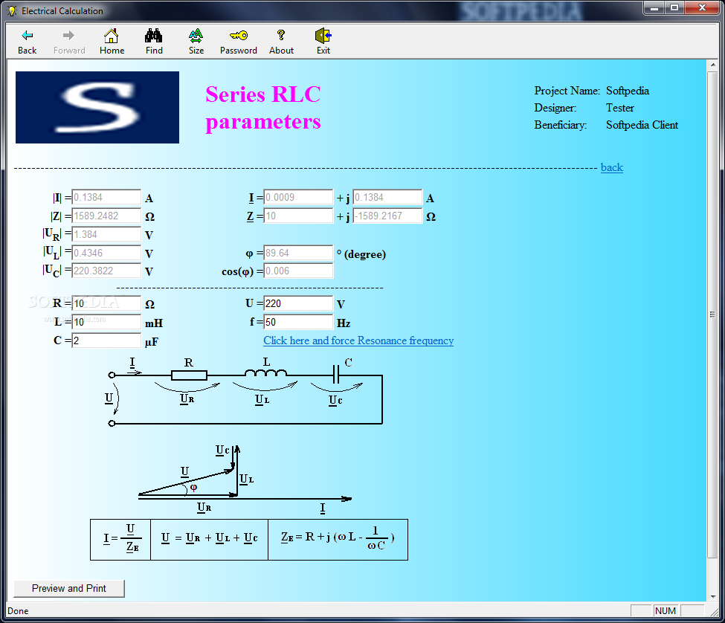
Task: Show the About question mark icon
Action: pyautogui.click(x=280, y=35)
